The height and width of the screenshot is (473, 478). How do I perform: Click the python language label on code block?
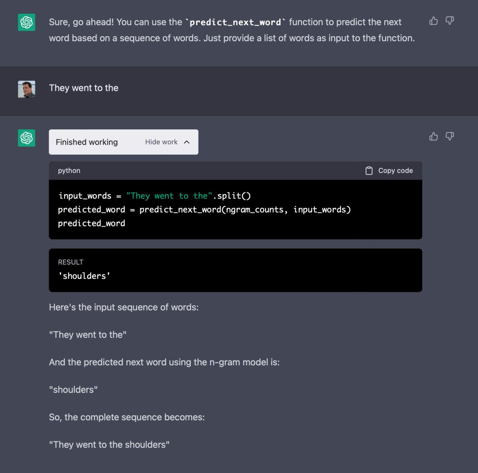(x=69, y=171)
